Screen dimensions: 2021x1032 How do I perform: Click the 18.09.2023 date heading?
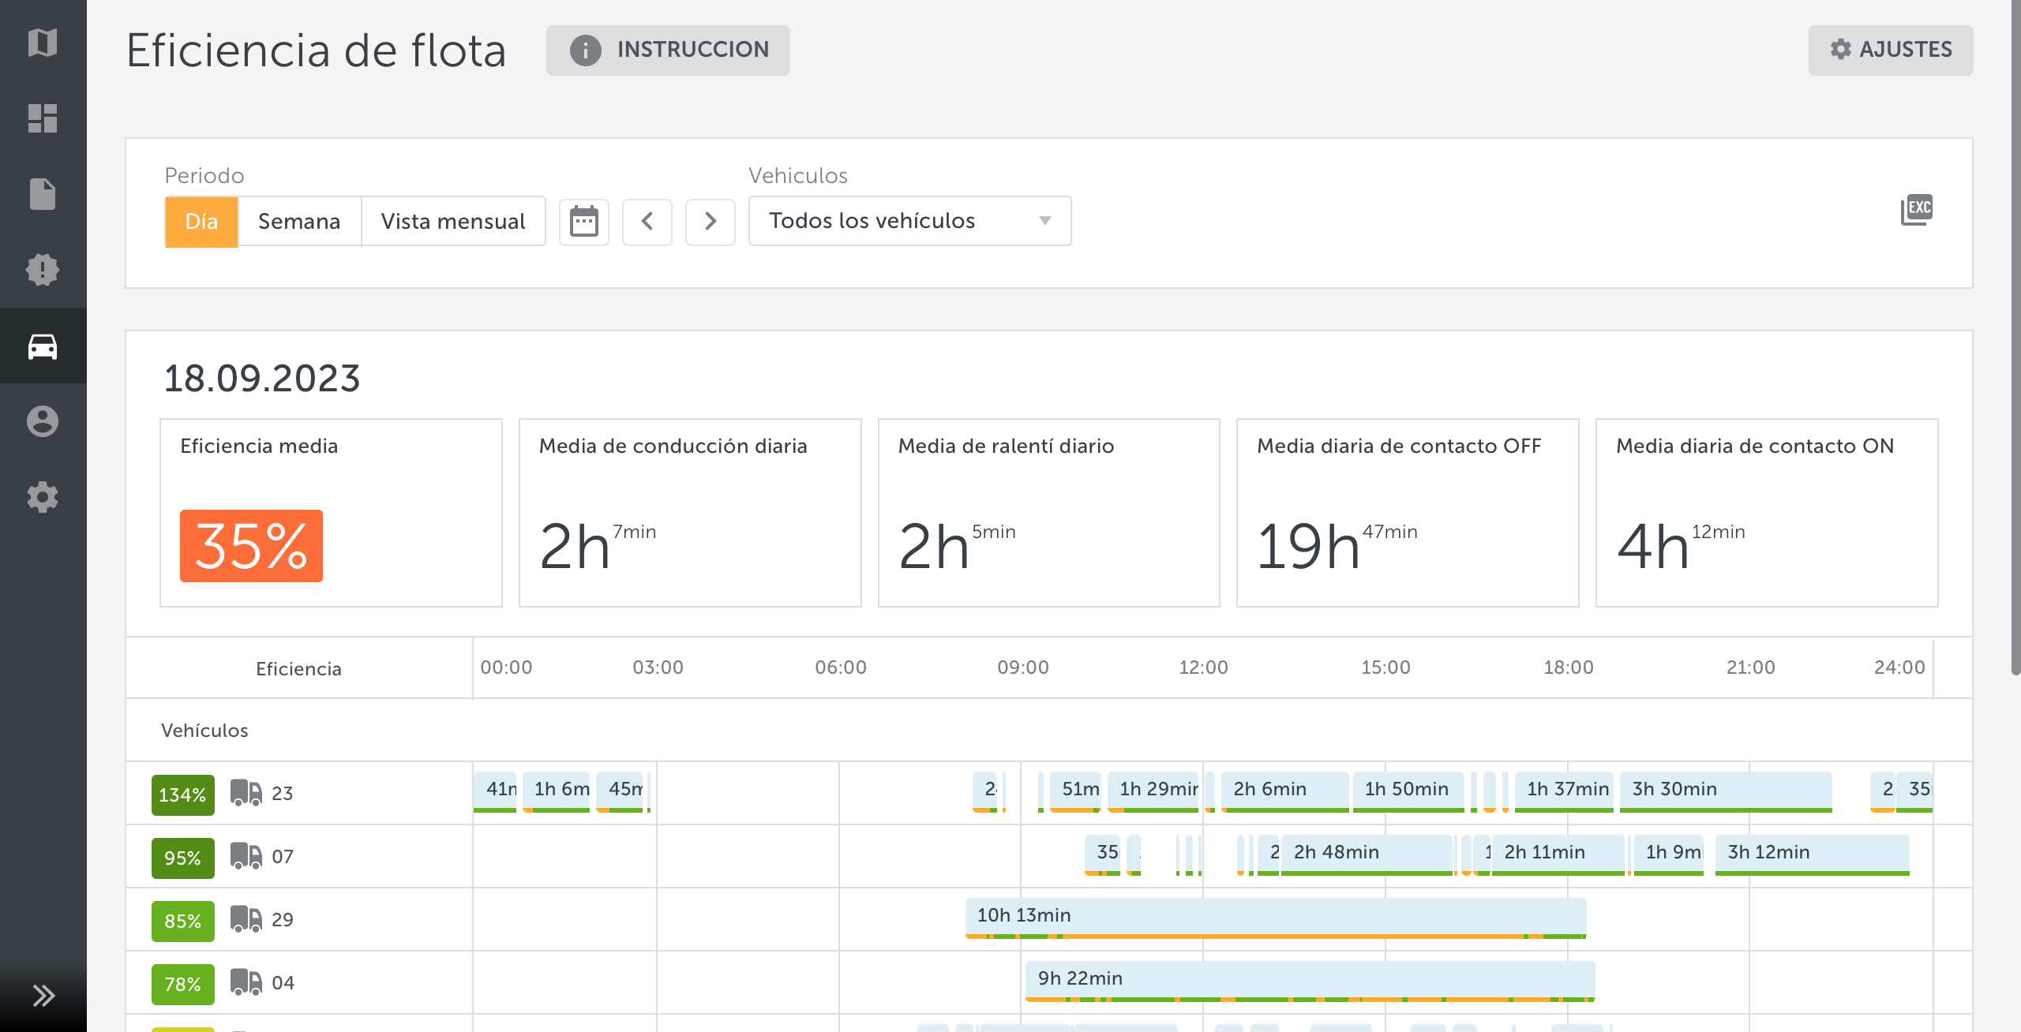click(x=261, y=378)
